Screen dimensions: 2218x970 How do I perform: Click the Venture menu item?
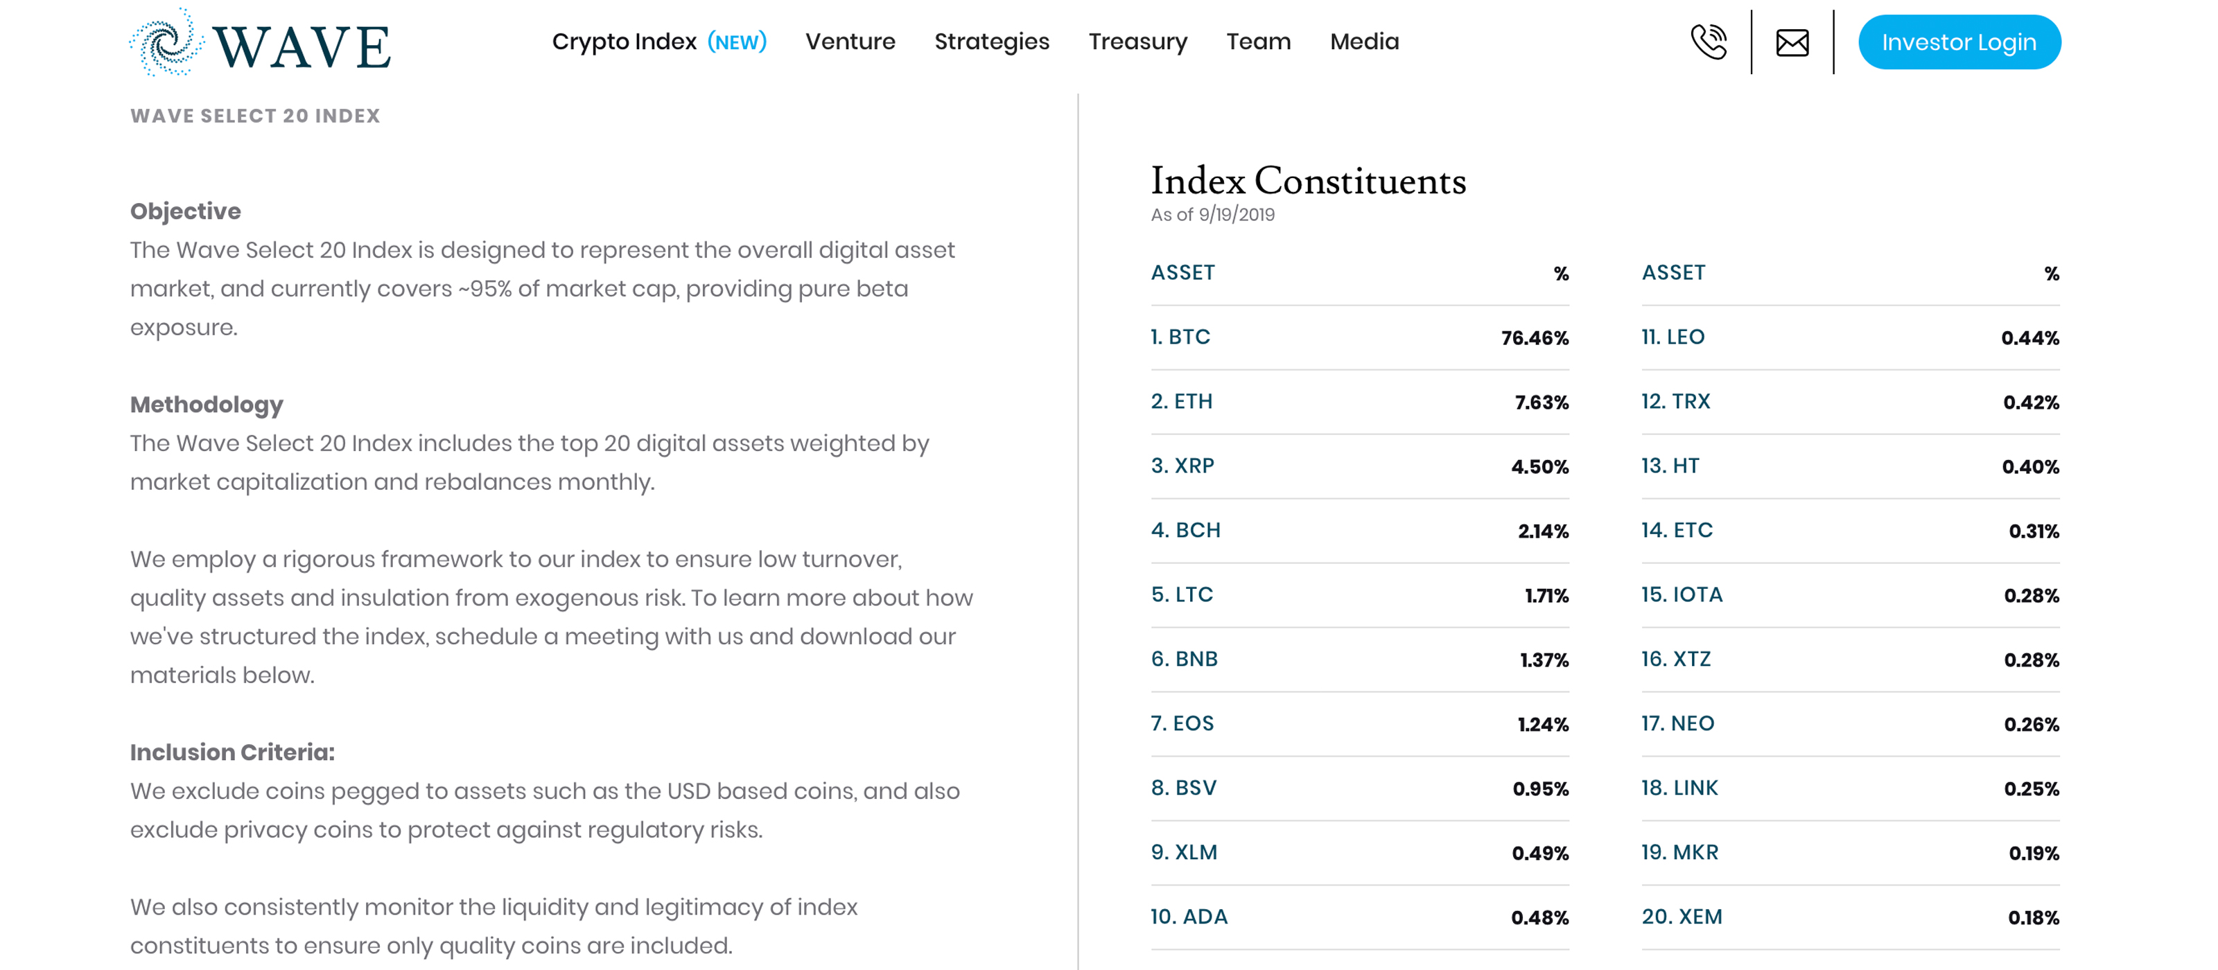point(852,41)
